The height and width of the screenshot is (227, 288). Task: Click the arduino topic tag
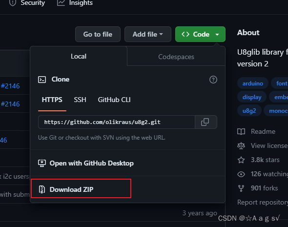(x=253, y=83)
